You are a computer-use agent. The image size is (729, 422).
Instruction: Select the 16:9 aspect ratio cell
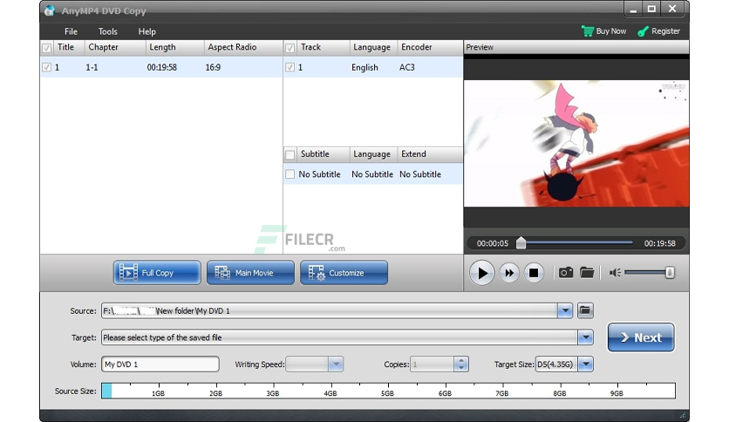(x=213, y=67)
